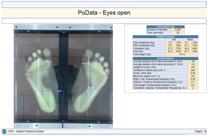The width and height of the screenshot is (208, 136).
Task: Select maximum speed value 181
Action: (x=193, y=76)
